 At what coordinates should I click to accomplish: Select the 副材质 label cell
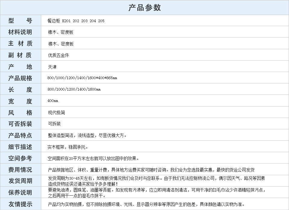20,55
